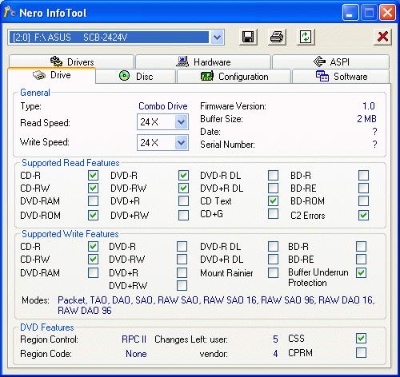Toggle CD-RW write feature checkbox

coord(93,260)
